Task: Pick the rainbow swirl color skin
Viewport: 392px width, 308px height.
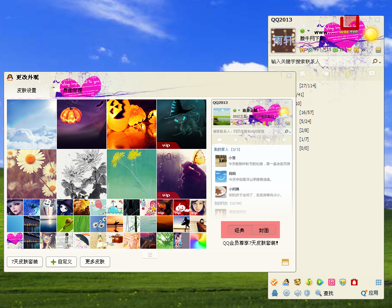Action: pyautogui.click(x=198, y=241)
